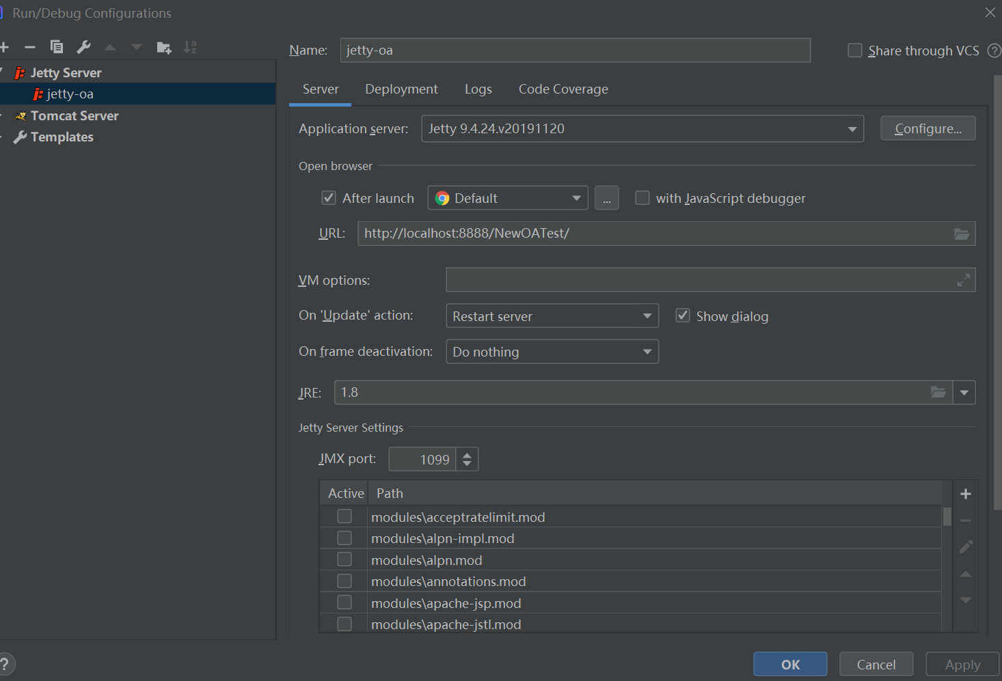
Task: Click Active column header
Action: click(344, 493)
